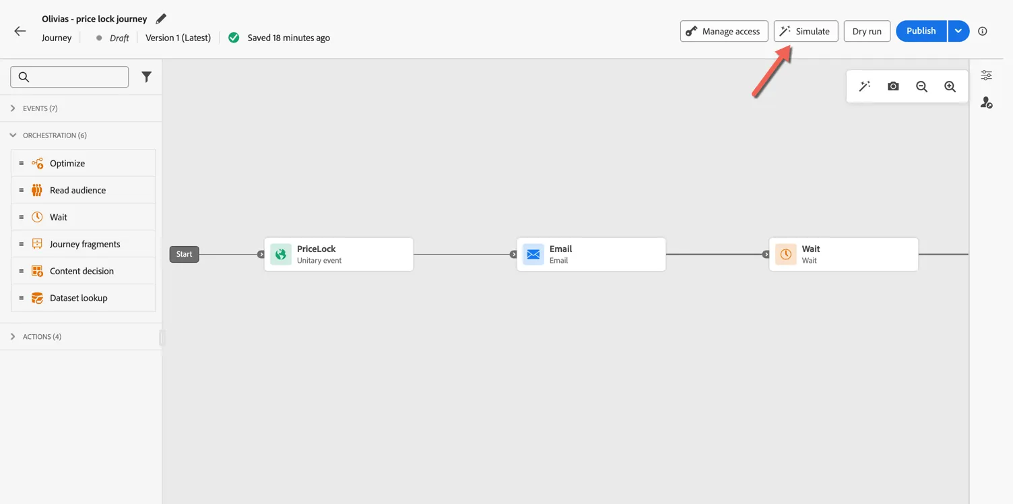Click the info icon beside Publish
The height and width of the screenshot is (504, 1013).
[x=983, y=31]
